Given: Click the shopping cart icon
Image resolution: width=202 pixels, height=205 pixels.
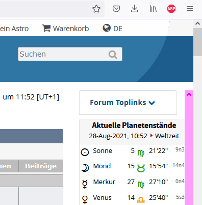Looking at the screenshot, I should pos(46,28).
